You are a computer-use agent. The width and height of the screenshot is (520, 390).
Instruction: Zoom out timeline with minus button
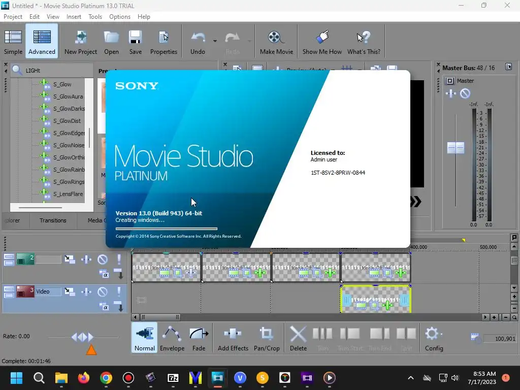pyautogui.click(x=505, y=317)
